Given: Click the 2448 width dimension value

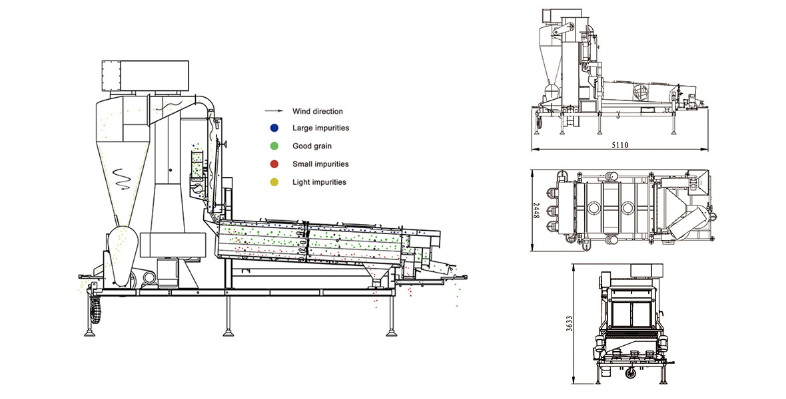Looking at the screenshot, I should pyautogui.click(x=536, y=210).
